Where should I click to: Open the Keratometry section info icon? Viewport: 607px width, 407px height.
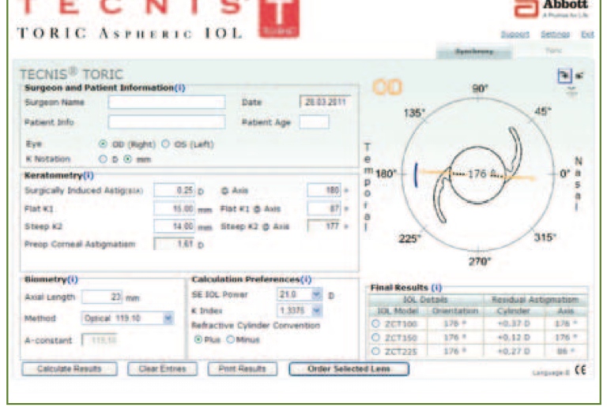(89, 175)
